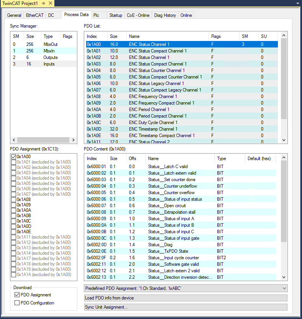Select Sync Manager row 3 Inputs
This screenshot has width=302, height=319.
point(44,64)
